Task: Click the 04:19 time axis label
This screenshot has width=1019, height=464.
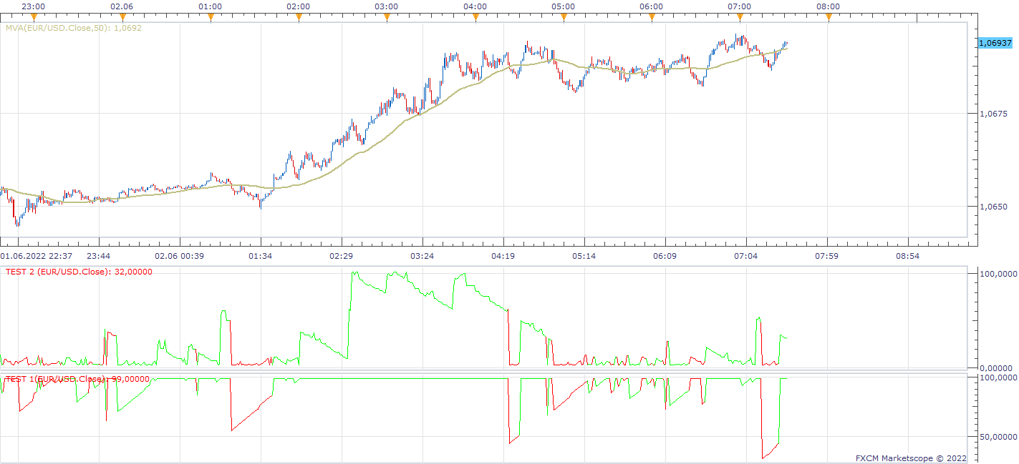Action: [x=503, y=255]
